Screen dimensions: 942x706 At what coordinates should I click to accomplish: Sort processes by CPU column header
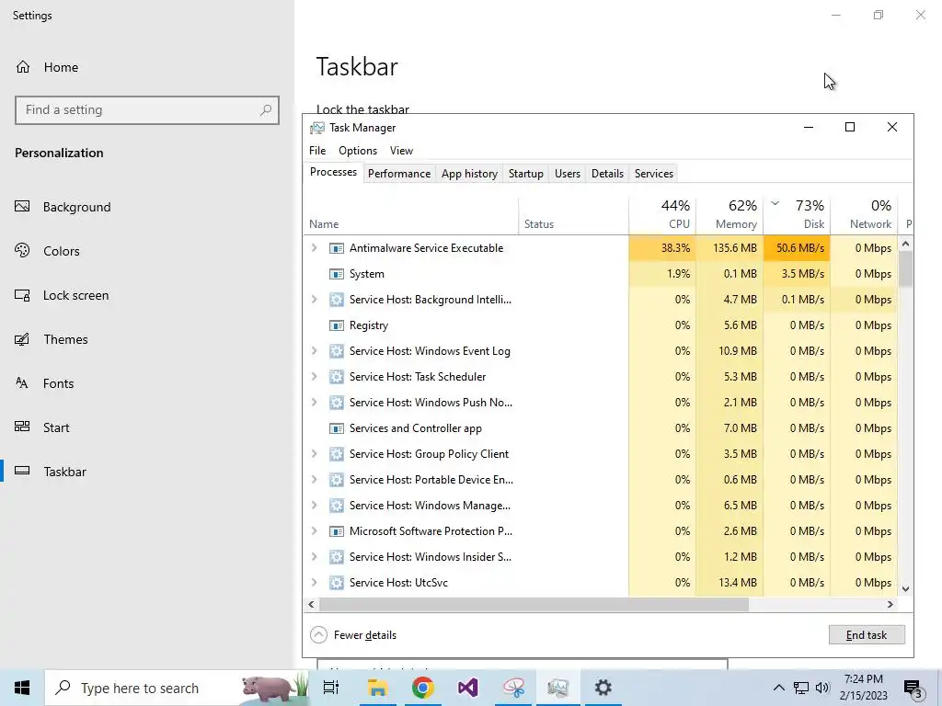click(x=662, y=215)
